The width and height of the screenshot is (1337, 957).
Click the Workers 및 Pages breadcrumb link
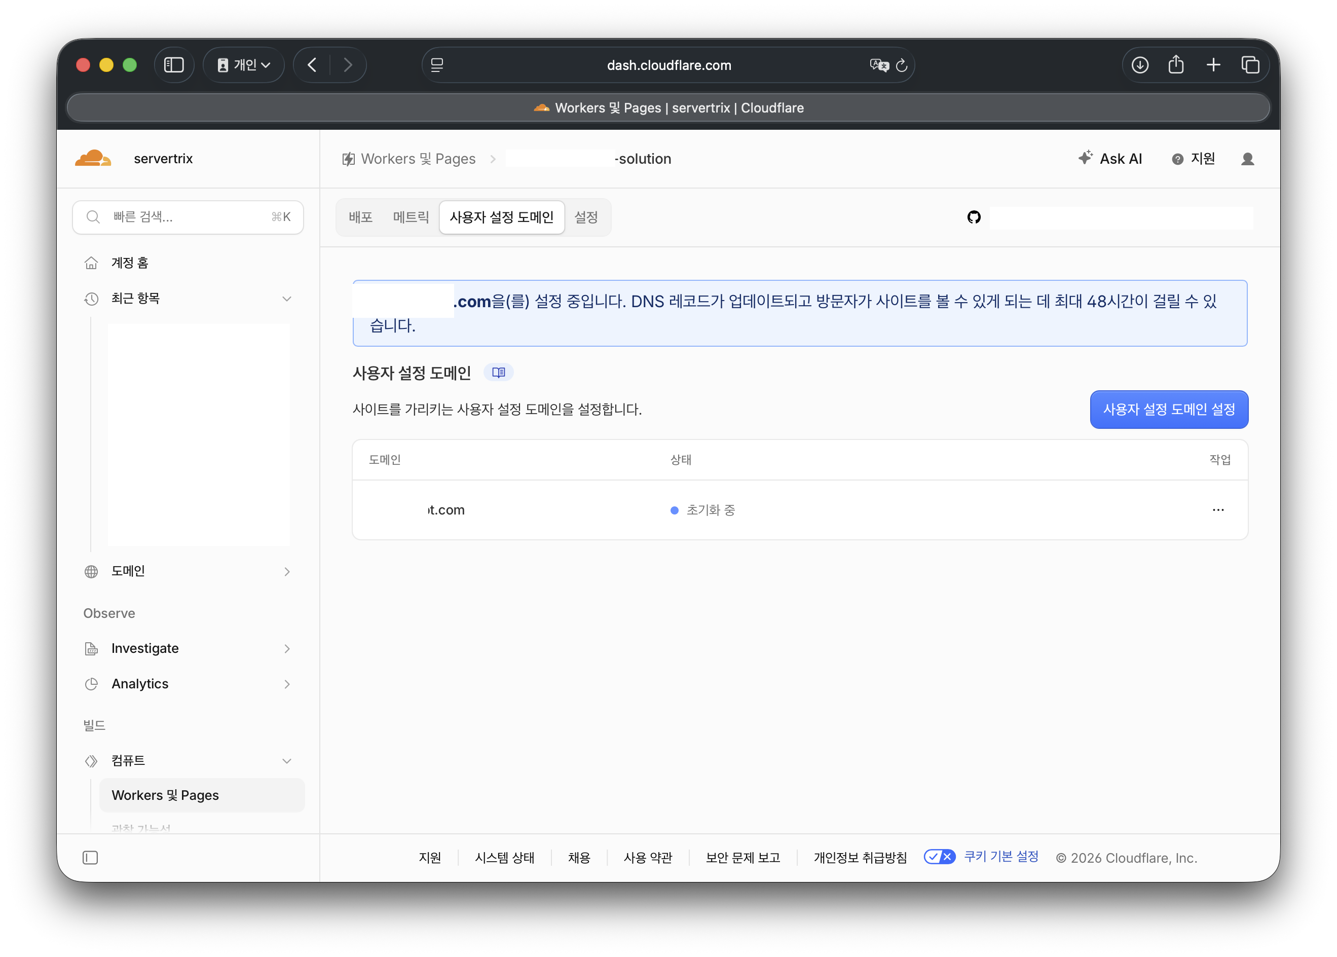418,159
